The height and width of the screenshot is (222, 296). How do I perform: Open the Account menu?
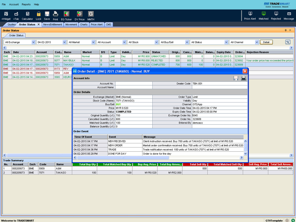click(x=14, y=4)
